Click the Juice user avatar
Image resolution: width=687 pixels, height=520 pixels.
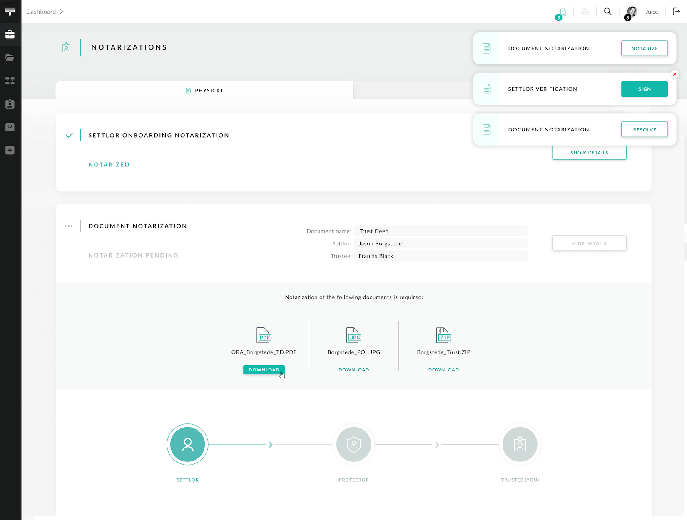(x=632, y=12)
